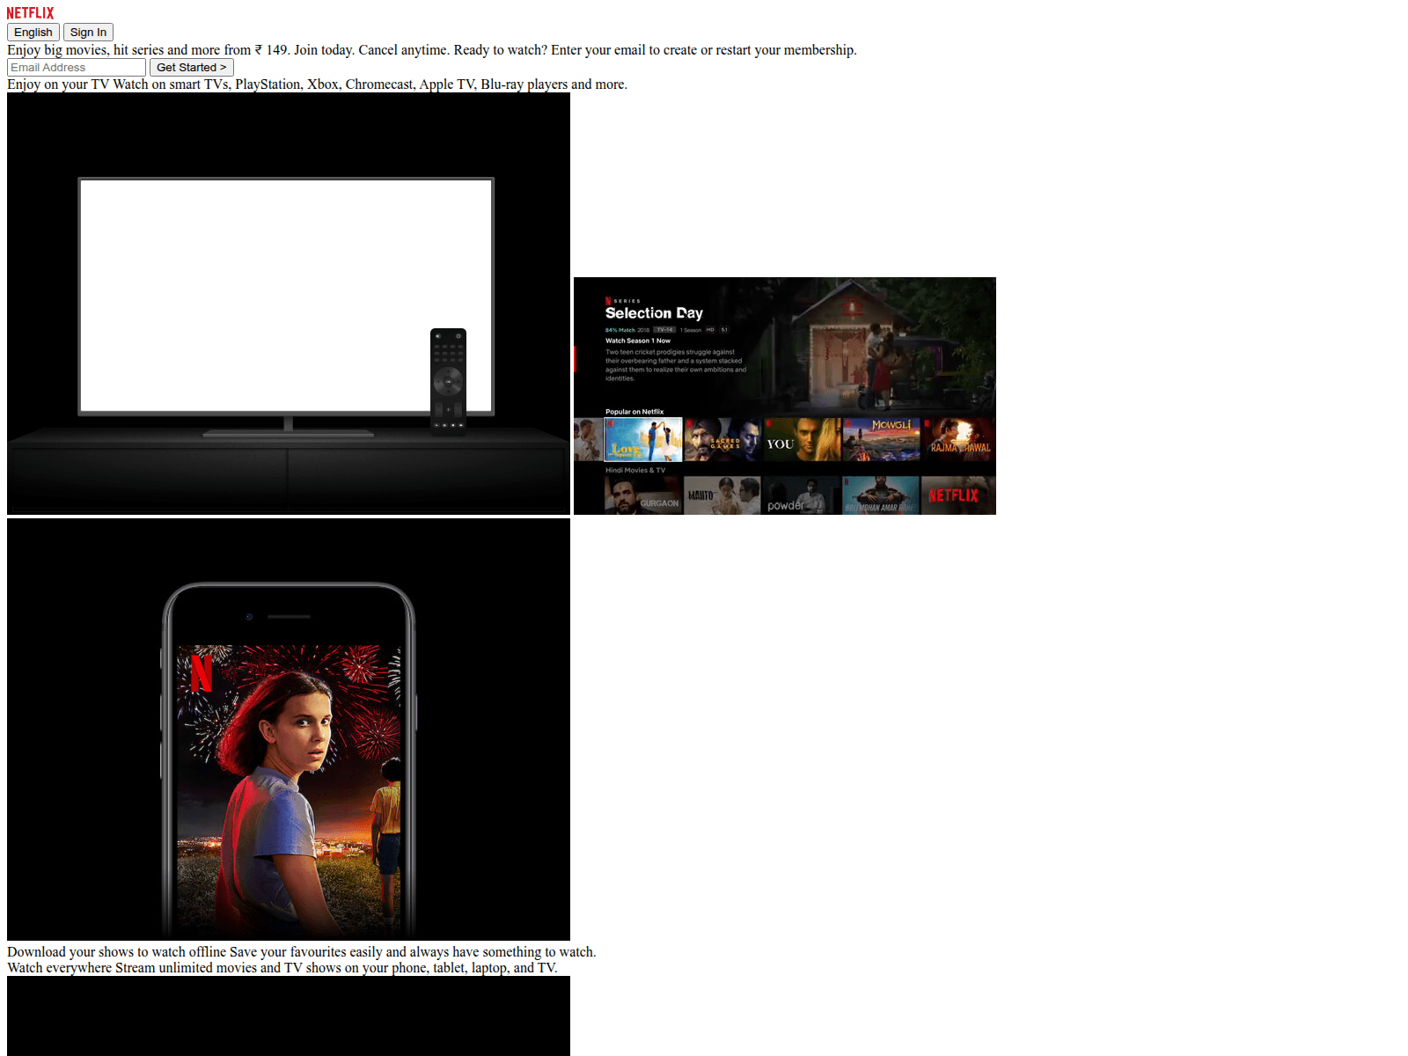Click the Get Started button
1408x1056 pixels.
click(191, 68)
